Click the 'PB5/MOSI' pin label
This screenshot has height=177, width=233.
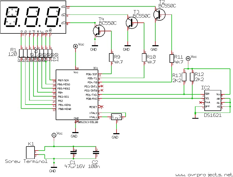[64, 88]
